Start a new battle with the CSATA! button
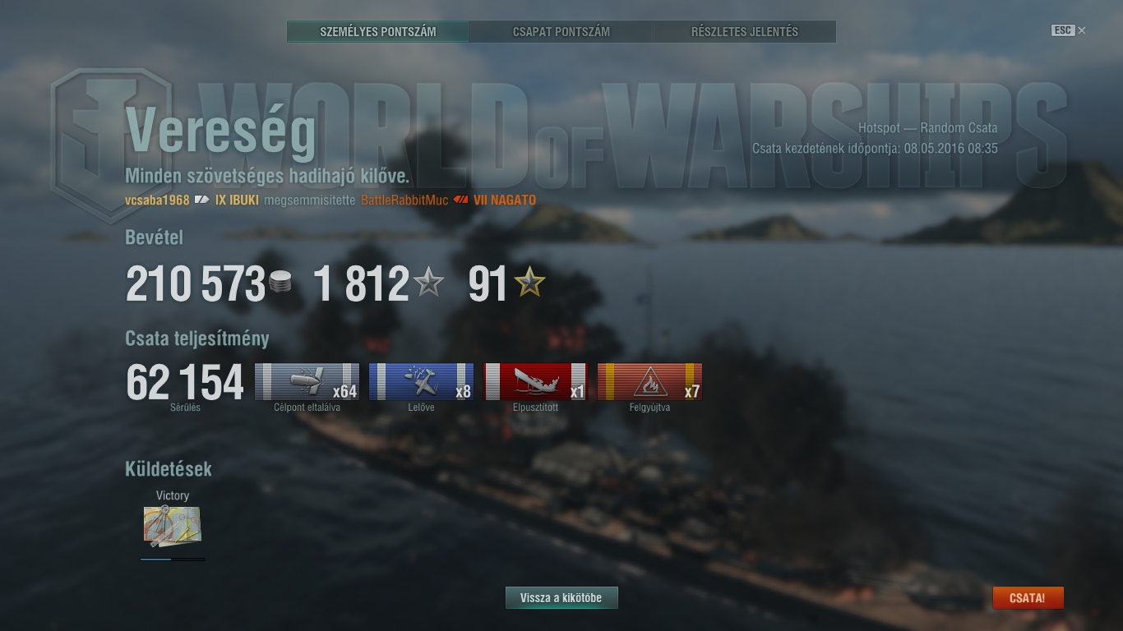This screenshot has width=1123, height=631. click(x=1028, y=598)
